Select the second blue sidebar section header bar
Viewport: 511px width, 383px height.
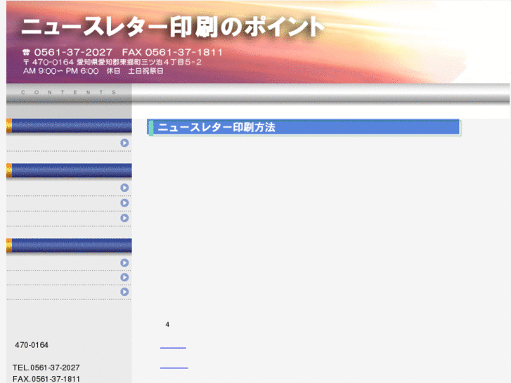coord(69,171)
